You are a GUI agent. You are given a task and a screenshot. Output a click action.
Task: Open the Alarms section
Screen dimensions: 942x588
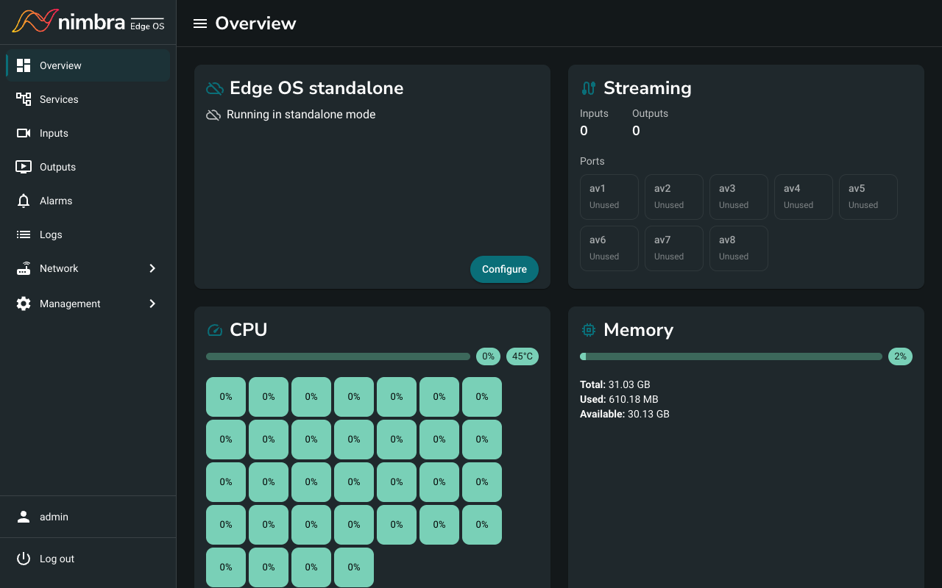coord(88,201)
